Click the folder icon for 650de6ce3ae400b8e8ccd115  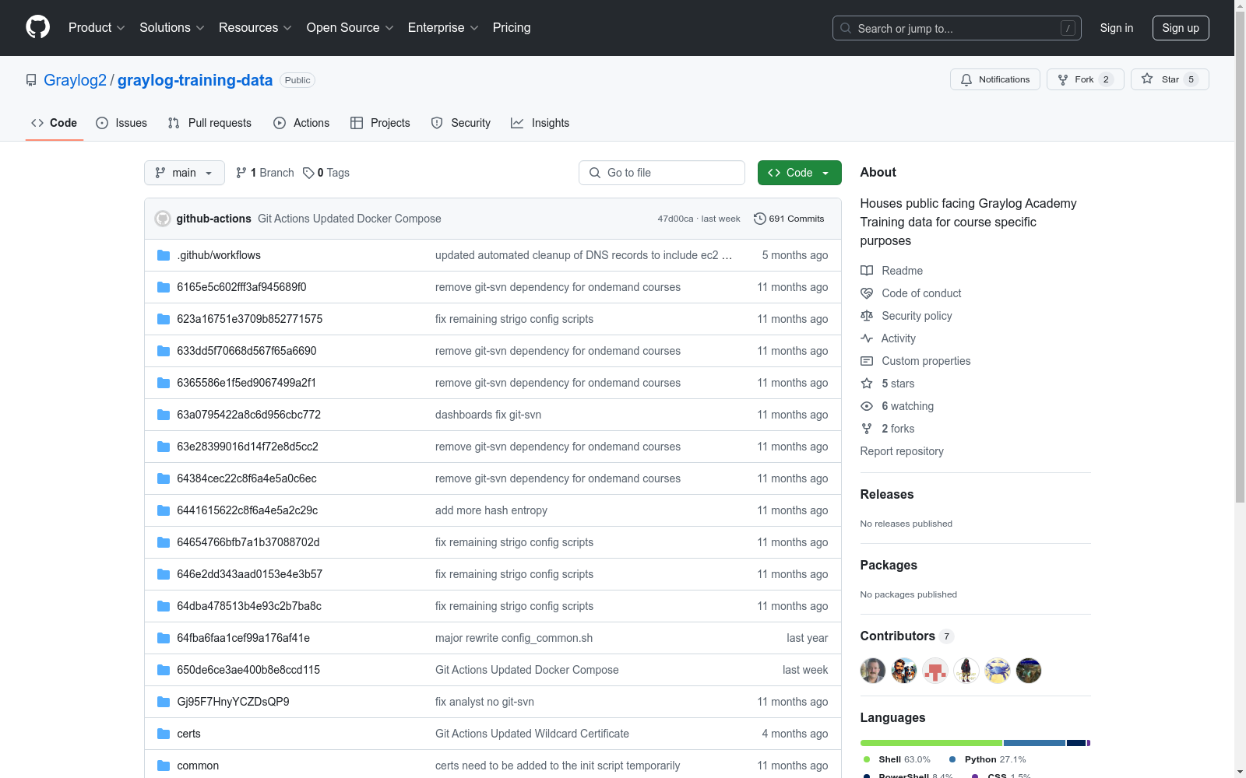(164, 670)
